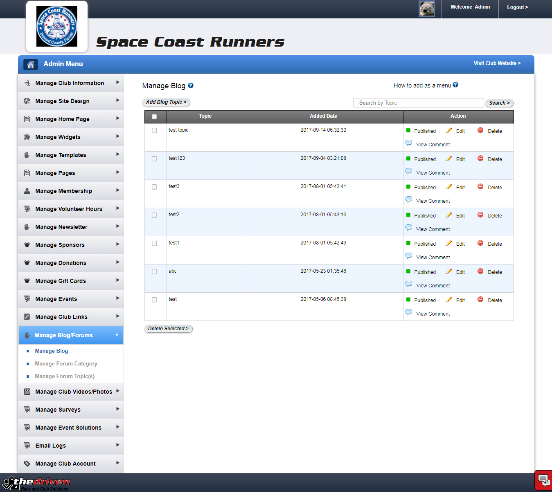
Task: Click the pencil edit icon for test123
Action: coord(449,159)
